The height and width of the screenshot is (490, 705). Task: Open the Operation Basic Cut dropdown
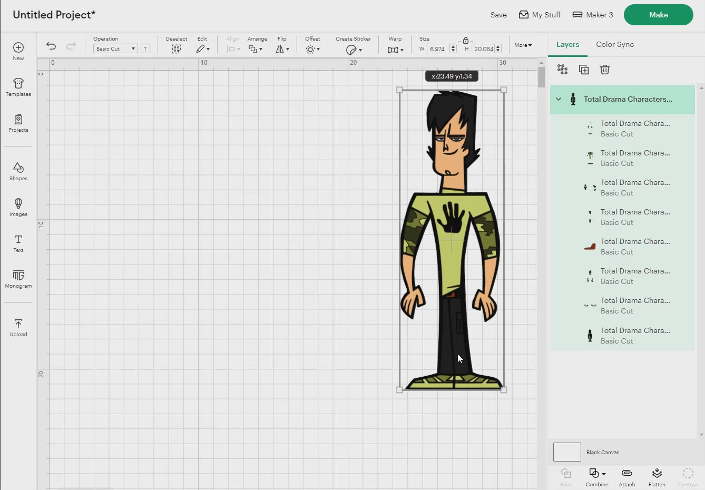click(115, 48)
